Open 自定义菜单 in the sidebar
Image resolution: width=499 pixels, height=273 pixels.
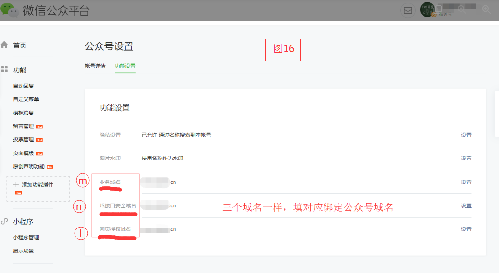(26, 99)
